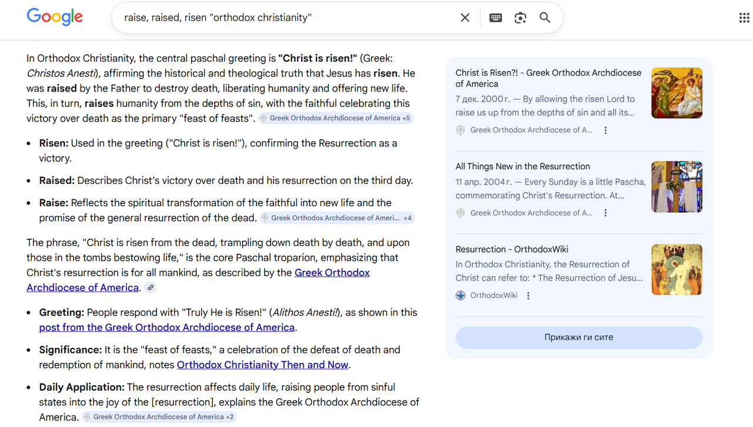Open the on-screen keyboard input tool
Viewport: 753px width, 427px height.
coord(495,18)
